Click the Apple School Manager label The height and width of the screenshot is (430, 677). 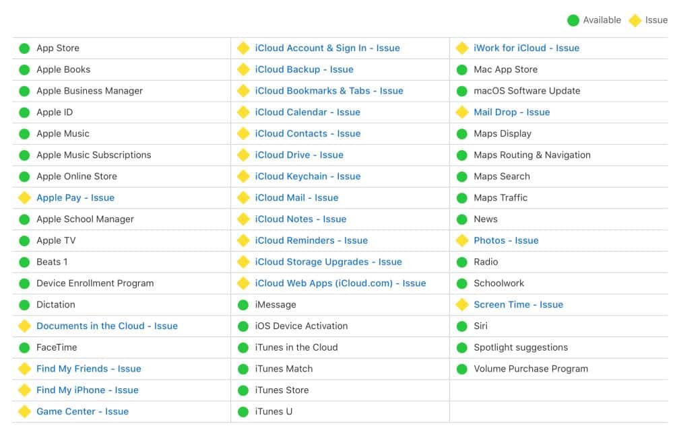[x=85, y=219]
